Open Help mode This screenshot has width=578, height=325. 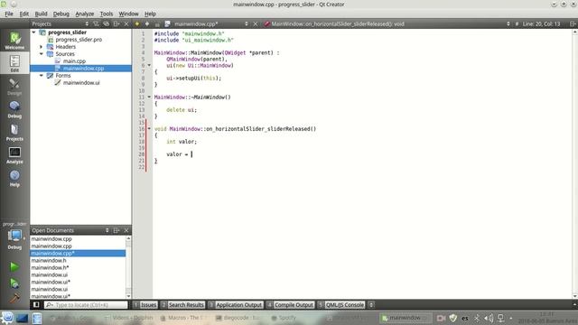tap(14, 178)
